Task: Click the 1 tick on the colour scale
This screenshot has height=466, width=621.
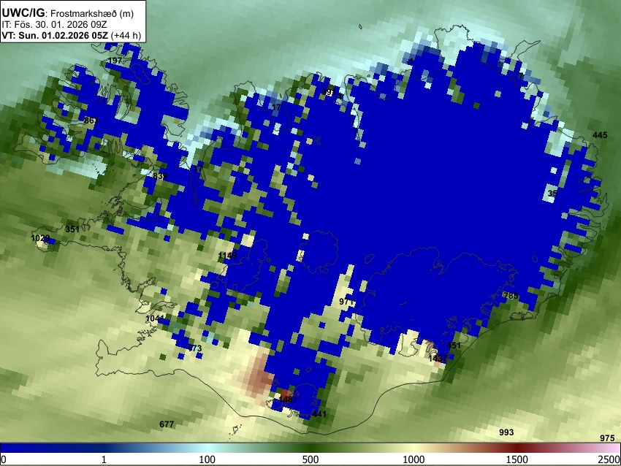Action: tap(104, 459)
